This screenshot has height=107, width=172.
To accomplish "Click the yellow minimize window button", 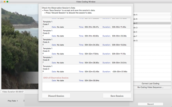I will pyautogui.click(x=5, y=2).
